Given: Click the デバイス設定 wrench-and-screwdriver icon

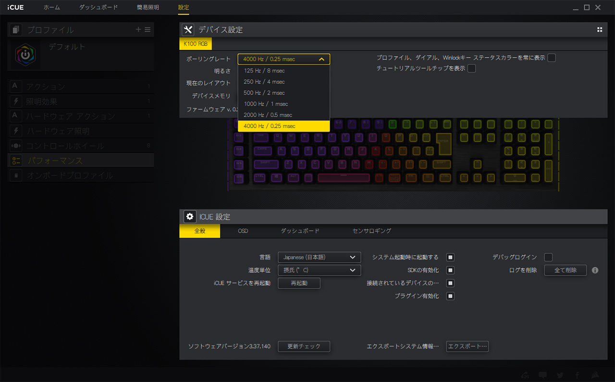Looking at the screenshot, I should 188,30.
